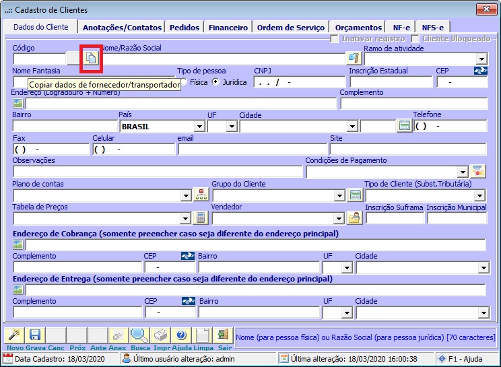Expand the Cidade dropdown in Endereço de Entrega
Viewport: 501px width, 367px height.
(483, 312)
